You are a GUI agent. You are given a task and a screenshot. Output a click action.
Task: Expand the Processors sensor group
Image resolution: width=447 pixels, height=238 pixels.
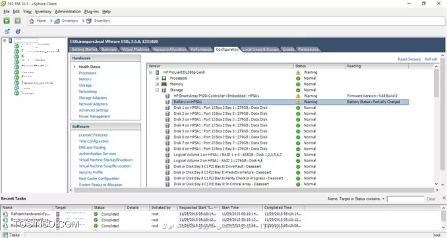[157, 78]
